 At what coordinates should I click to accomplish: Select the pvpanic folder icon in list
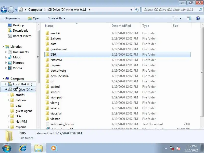(47, 65)
